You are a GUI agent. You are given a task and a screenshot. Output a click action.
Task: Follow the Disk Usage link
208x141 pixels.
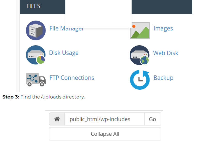coord(64,53)
